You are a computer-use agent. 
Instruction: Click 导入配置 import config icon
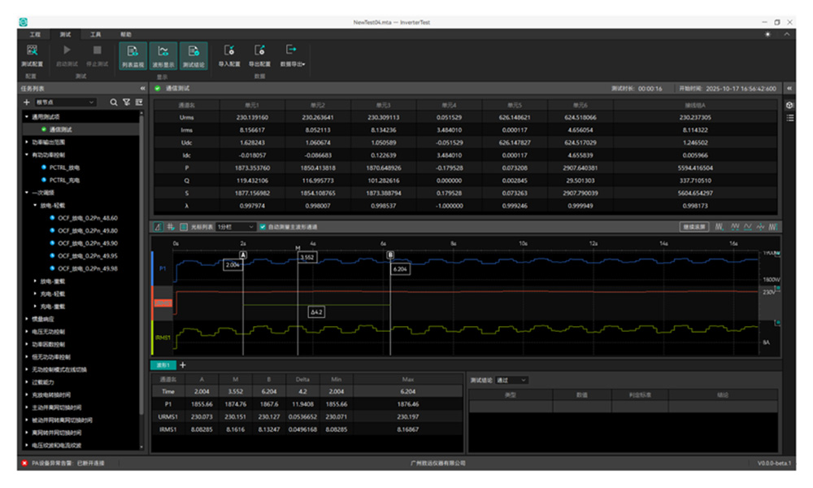coord(229,50)
